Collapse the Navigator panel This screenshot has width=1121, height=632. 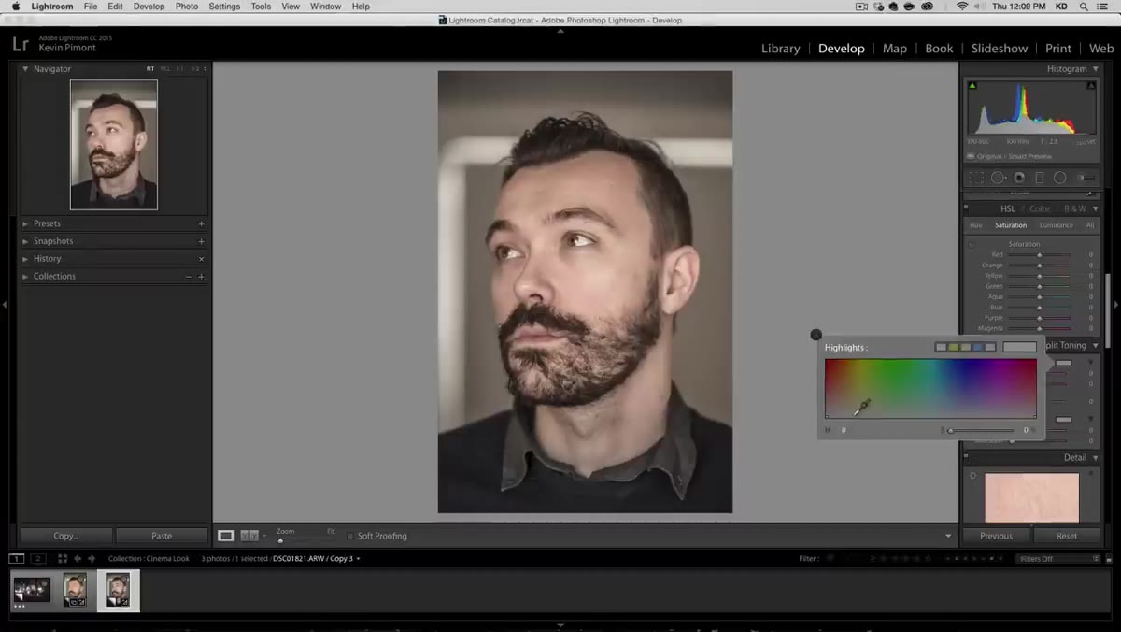pos(25,69)
